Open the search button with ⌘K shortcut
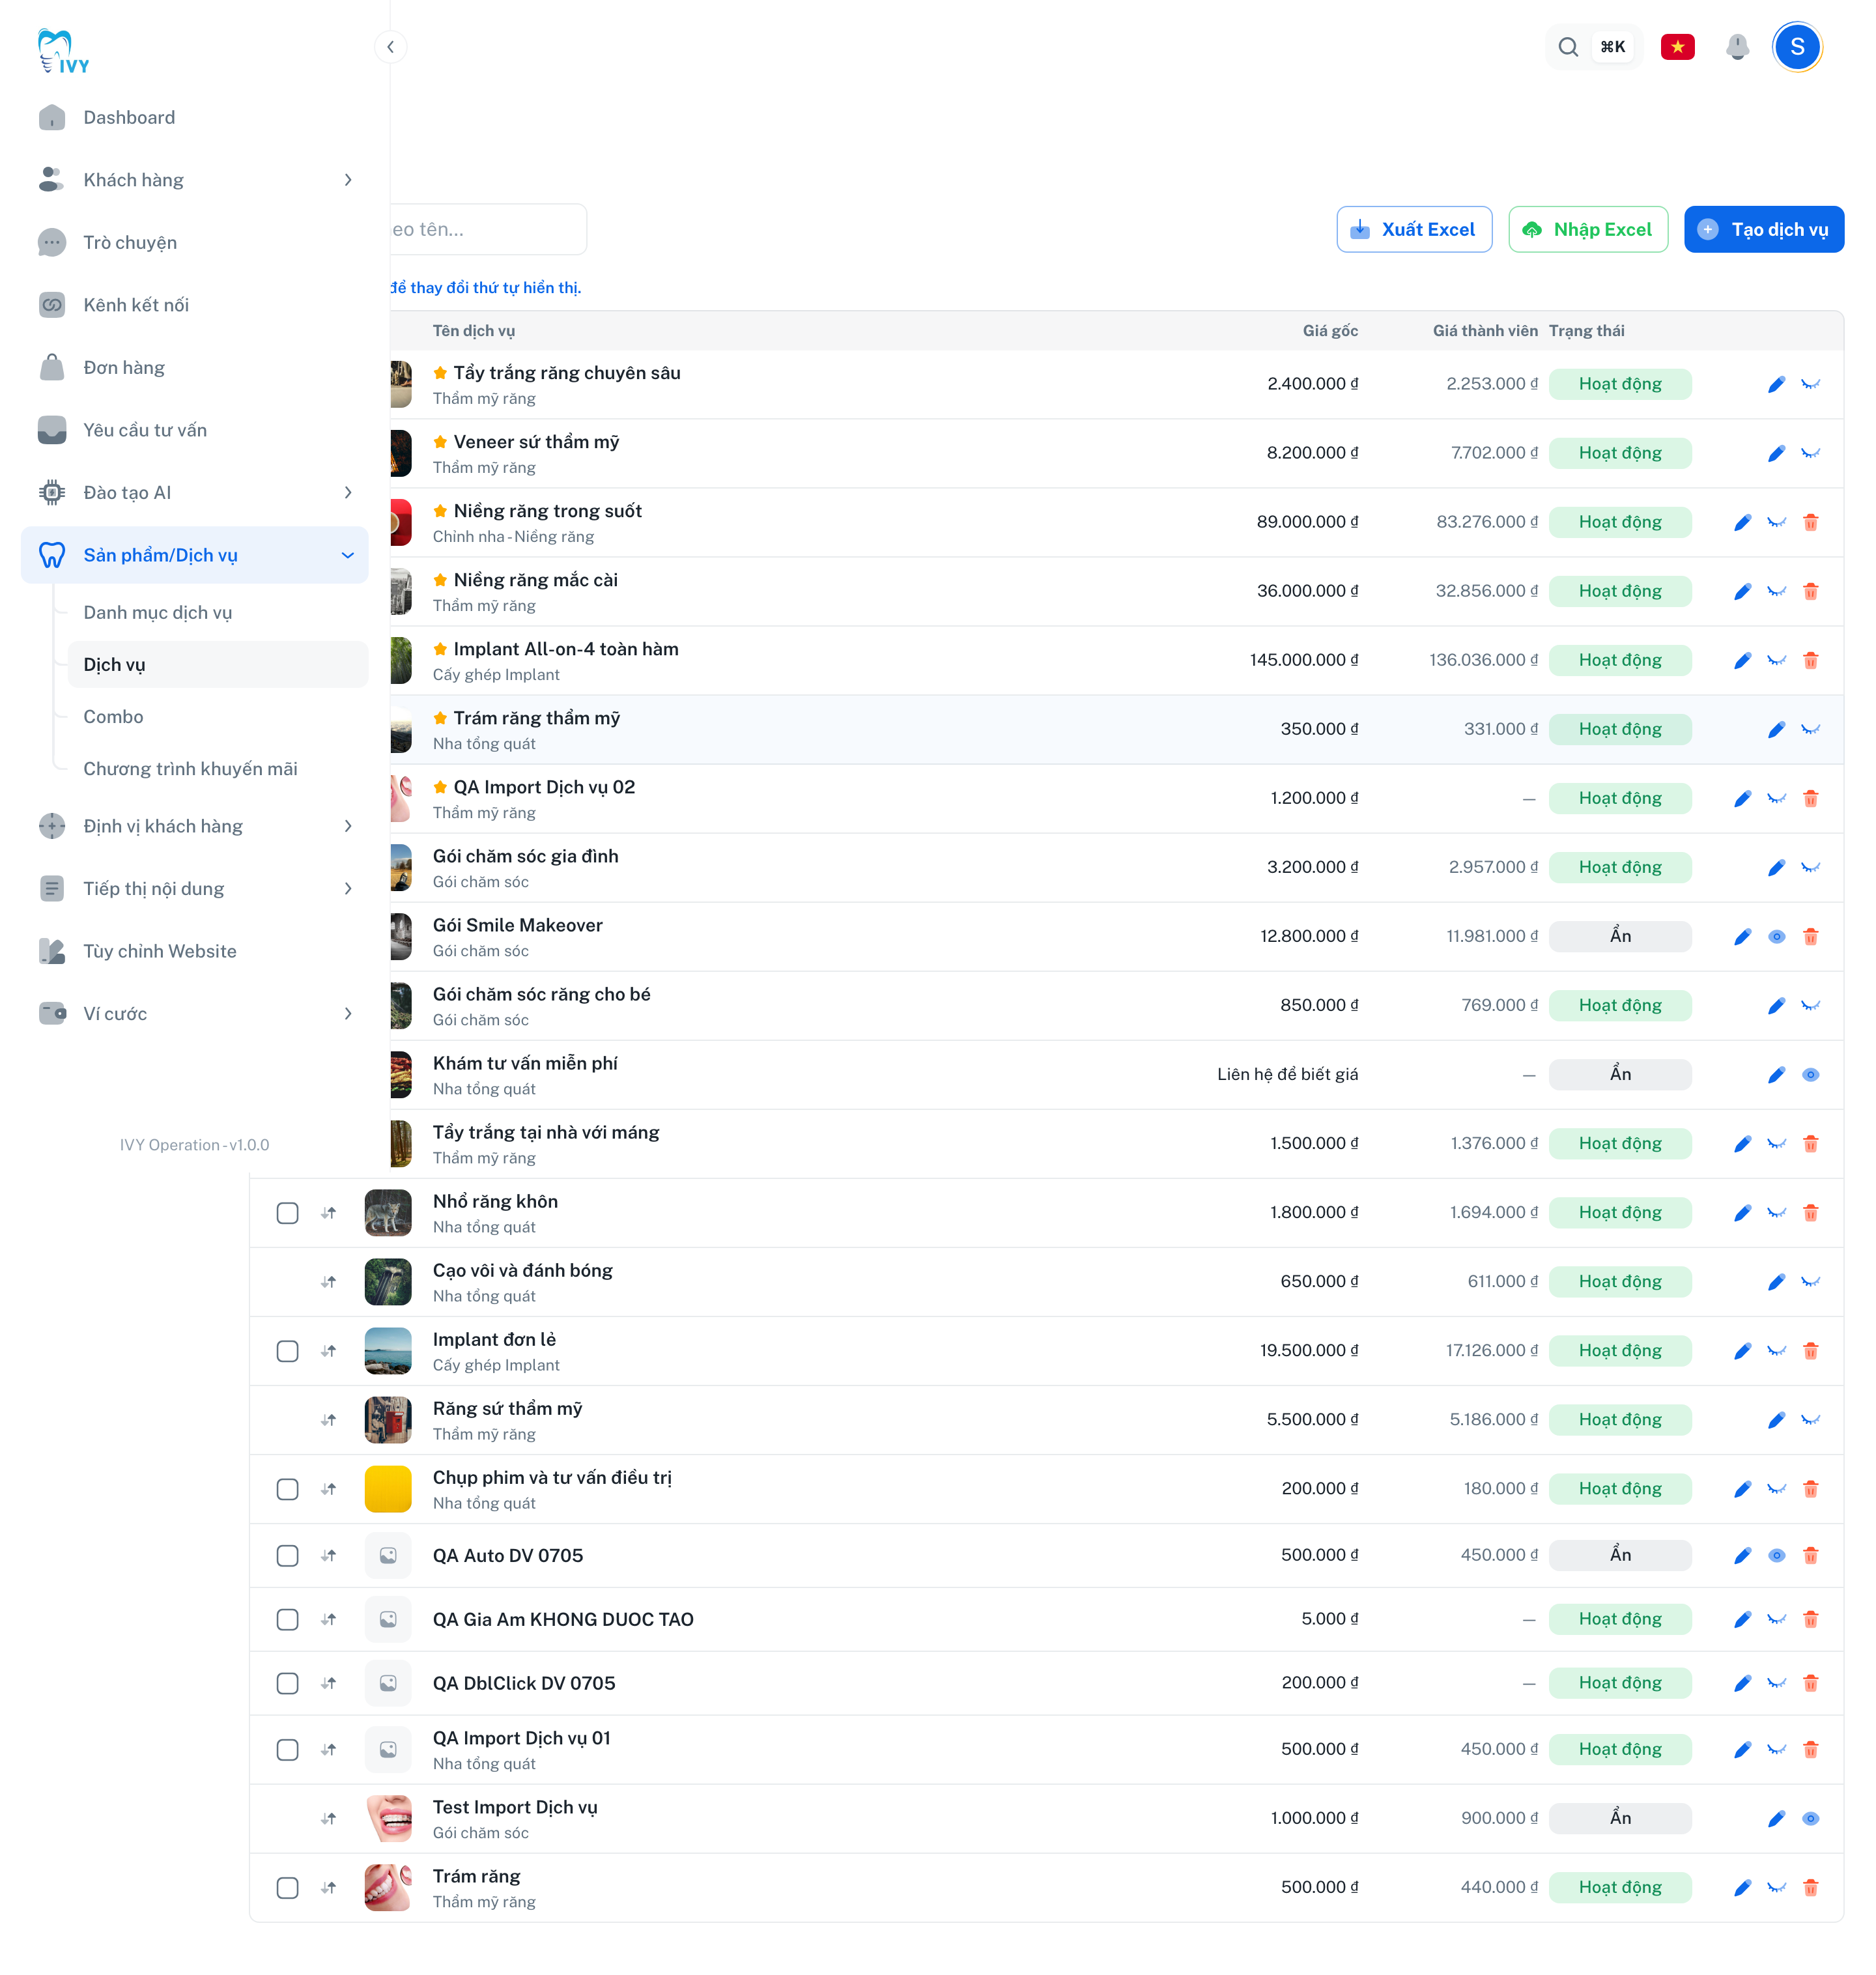The width and height of the screenshot is (1876, 1975). [1593, 47]
